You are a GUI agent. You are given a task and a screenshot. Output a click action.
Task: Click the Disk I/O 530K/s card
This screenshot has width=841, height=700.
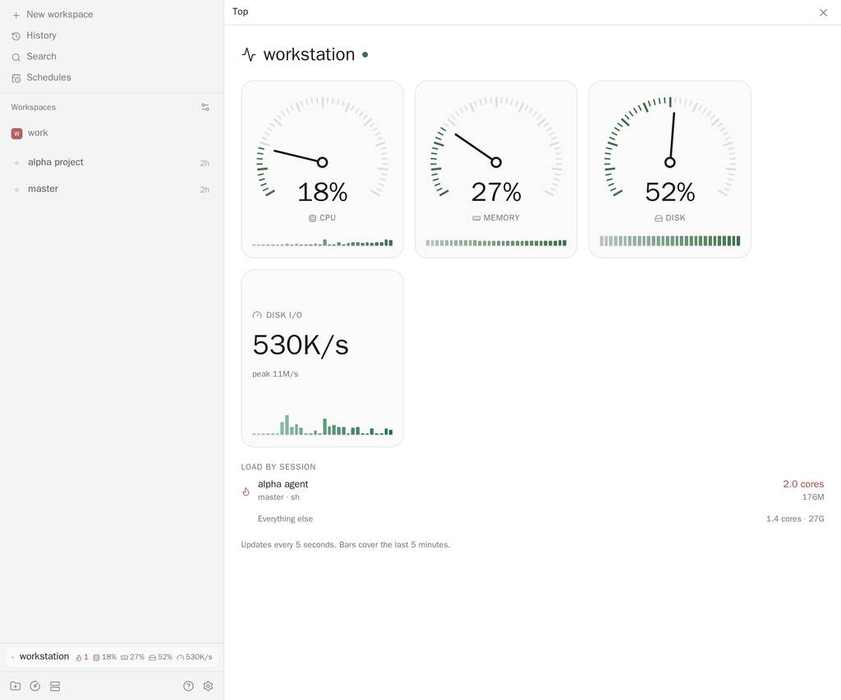coord(322,358)
